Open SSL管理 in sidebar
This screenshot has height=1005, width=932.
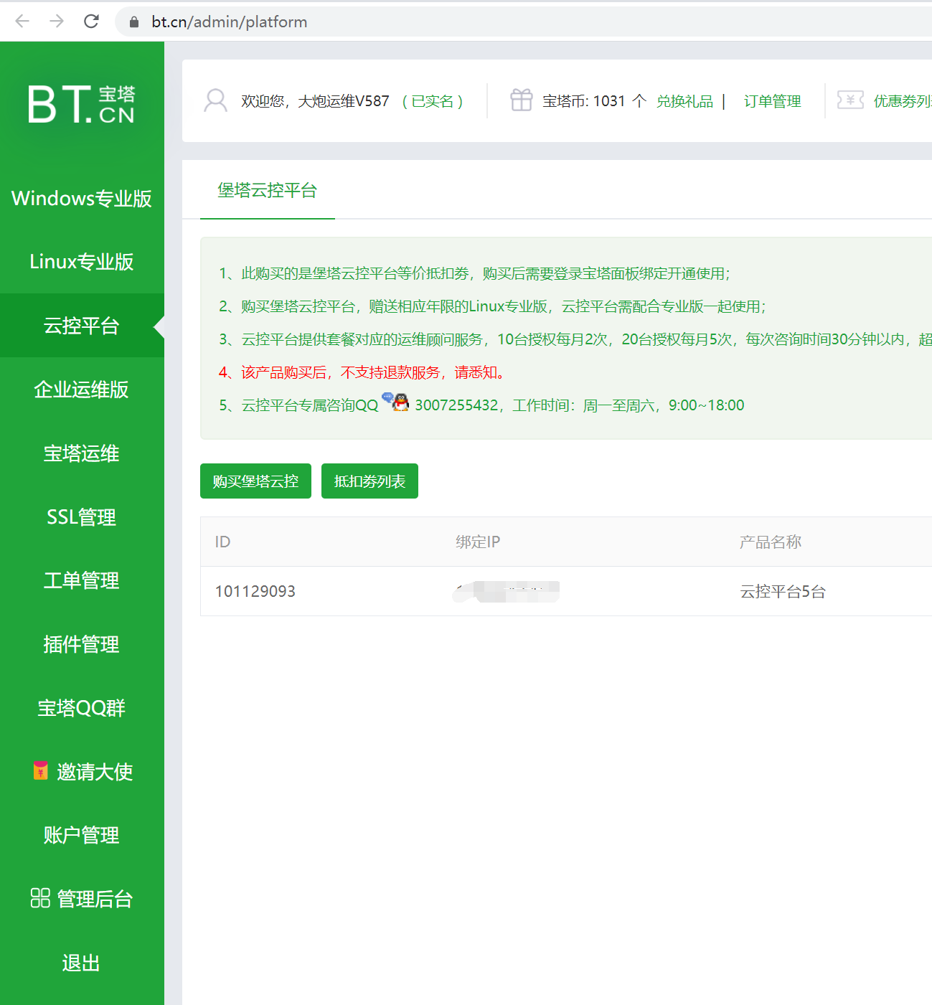tap(82, 517)
